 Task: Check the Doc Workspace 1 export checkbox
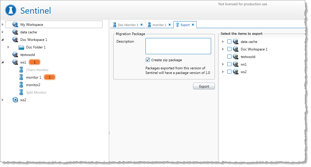tap(229, 49)
